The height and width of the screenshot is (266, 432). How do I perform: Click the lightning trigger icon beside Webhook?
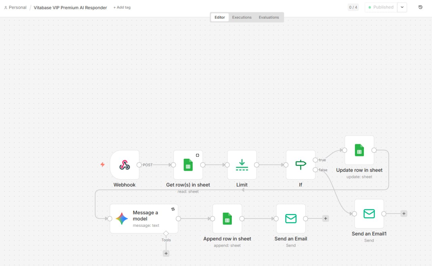click(x=103, y=165)
